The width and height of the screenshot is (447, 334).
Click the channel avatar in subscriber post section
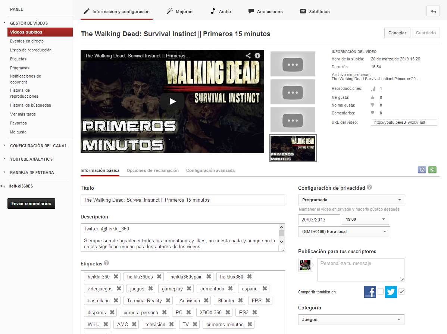click(305, 265)
